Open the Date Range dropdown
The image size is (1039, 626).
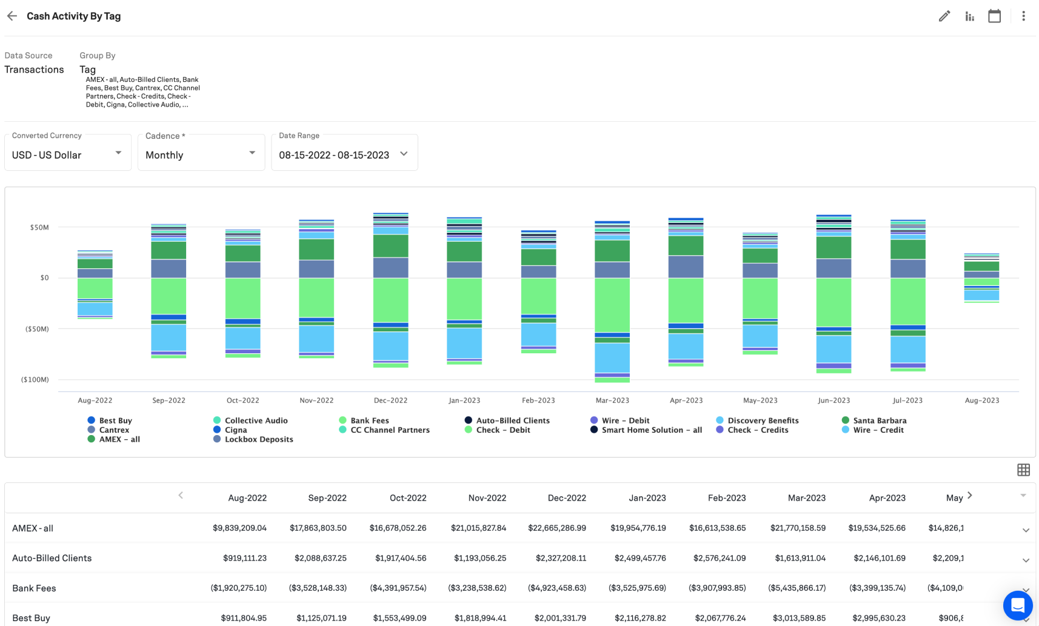click(344, 153)
